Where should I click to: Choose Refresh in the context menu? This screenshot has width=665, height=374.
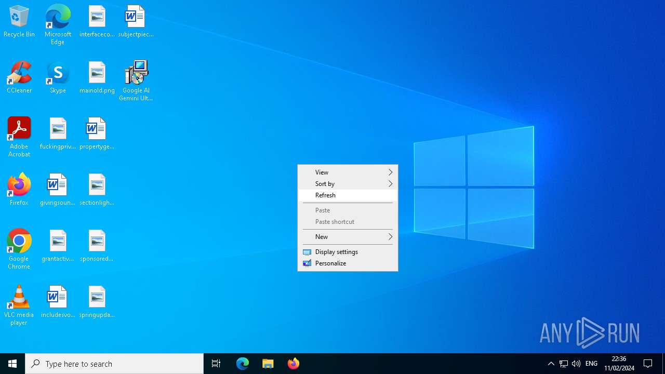[x=348, y=195]
